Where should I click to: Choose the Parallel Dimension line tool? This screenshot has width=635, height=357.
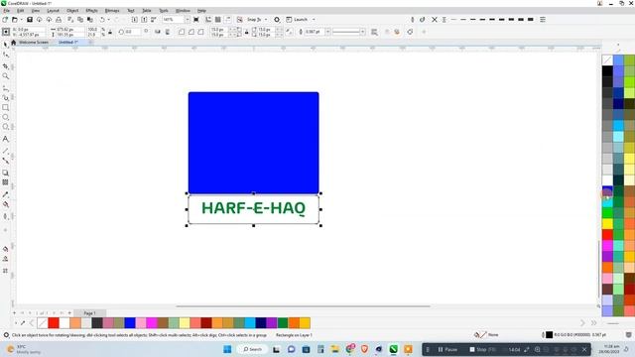coord(6,151)
